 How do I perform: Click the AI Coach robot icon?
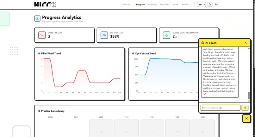click(x=202, y=43)
